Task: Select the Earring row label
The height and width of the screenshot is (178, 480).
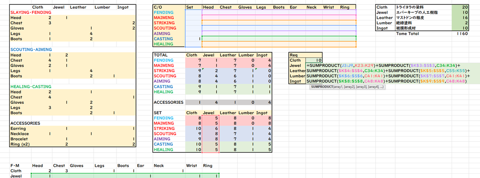Action: click(x=18, y=129)
